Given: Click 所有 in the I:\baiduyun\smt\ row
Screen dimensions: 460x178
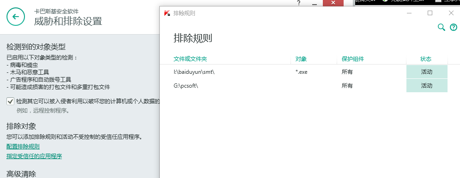Looking at the screenshot, I should pos(347,72).
